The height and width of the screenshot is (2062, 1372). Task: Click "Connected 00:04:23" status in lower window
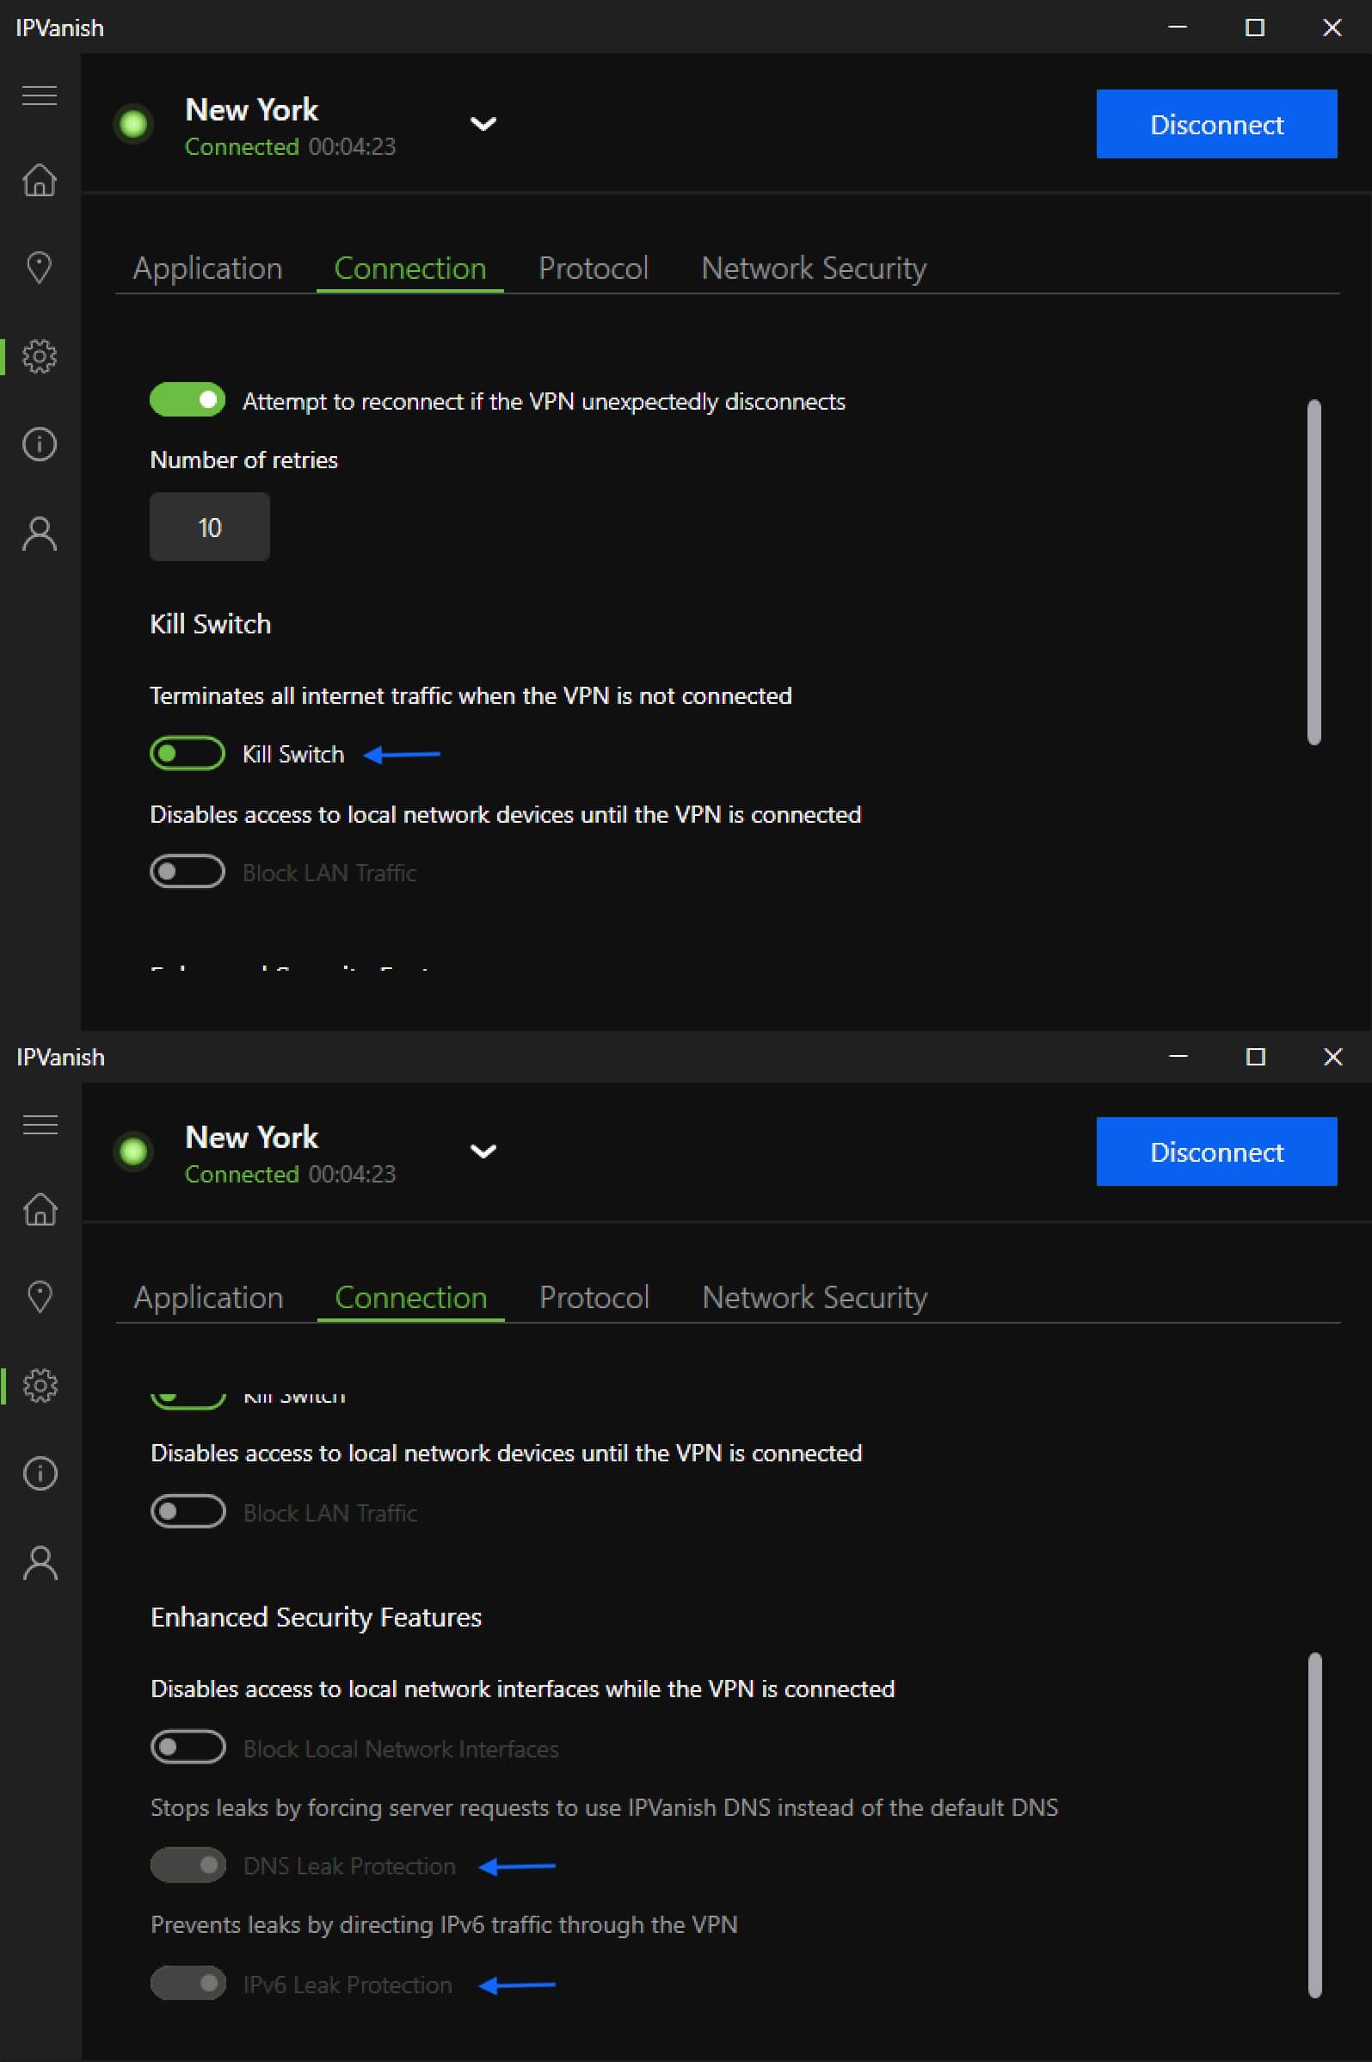[291, 1174]
